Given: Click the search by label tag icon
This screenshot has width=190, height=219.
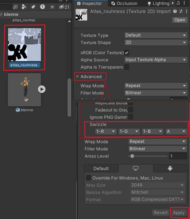Looking at the screenshot, I should pyautogui.click(x=33, y=7).
